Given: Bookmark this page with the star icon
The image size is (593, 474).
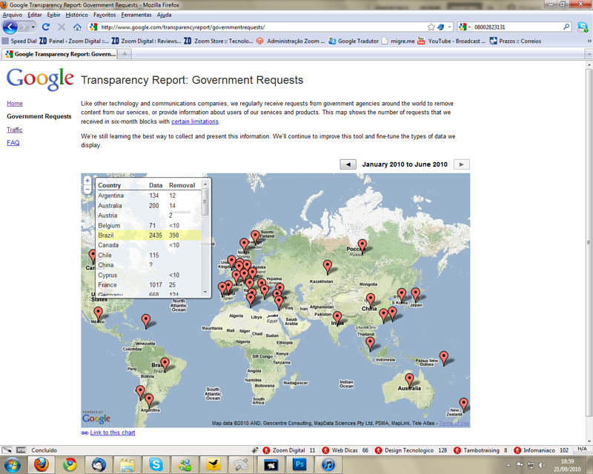Looking at the screenshot, I should click(x=431, y=27).
